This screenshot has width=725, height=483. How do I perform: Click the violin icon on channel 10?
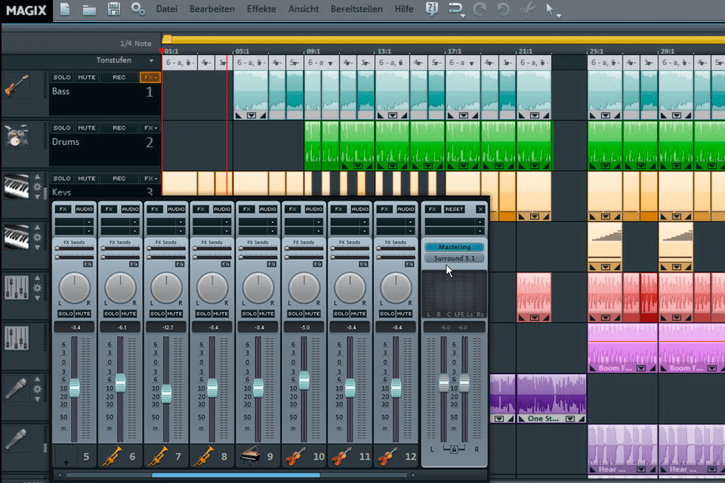296,456
